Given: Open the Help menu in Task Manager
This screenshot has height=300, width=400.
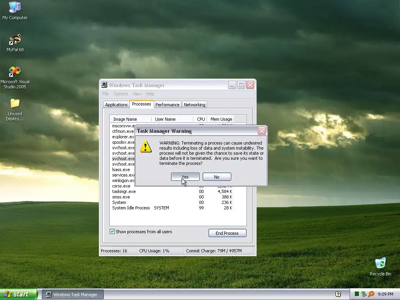Looking at the screenshot, I should [x=150, y=94].
